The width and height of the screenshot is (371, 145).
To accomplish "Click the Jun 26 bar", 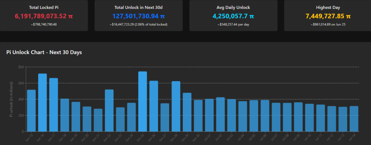I will click(153, 106).
